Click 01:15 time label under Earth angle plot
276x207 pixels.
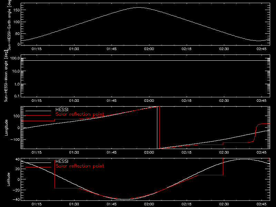point(37,49)
